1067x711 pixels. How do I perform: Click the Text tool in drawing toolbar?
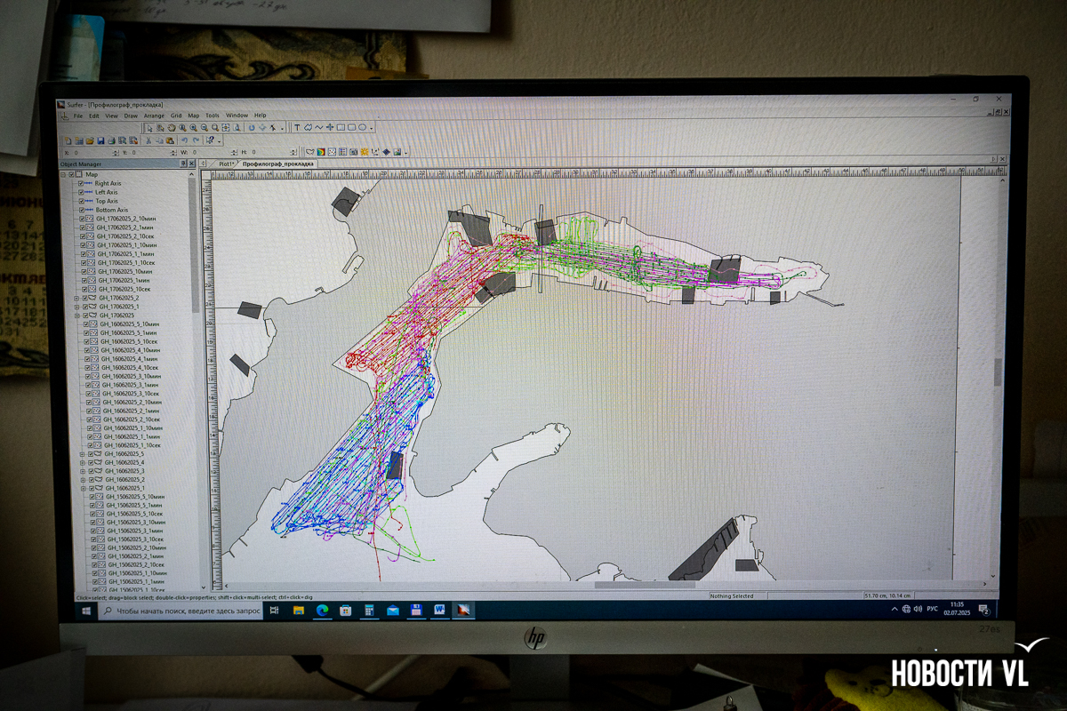tap(297, 127)
